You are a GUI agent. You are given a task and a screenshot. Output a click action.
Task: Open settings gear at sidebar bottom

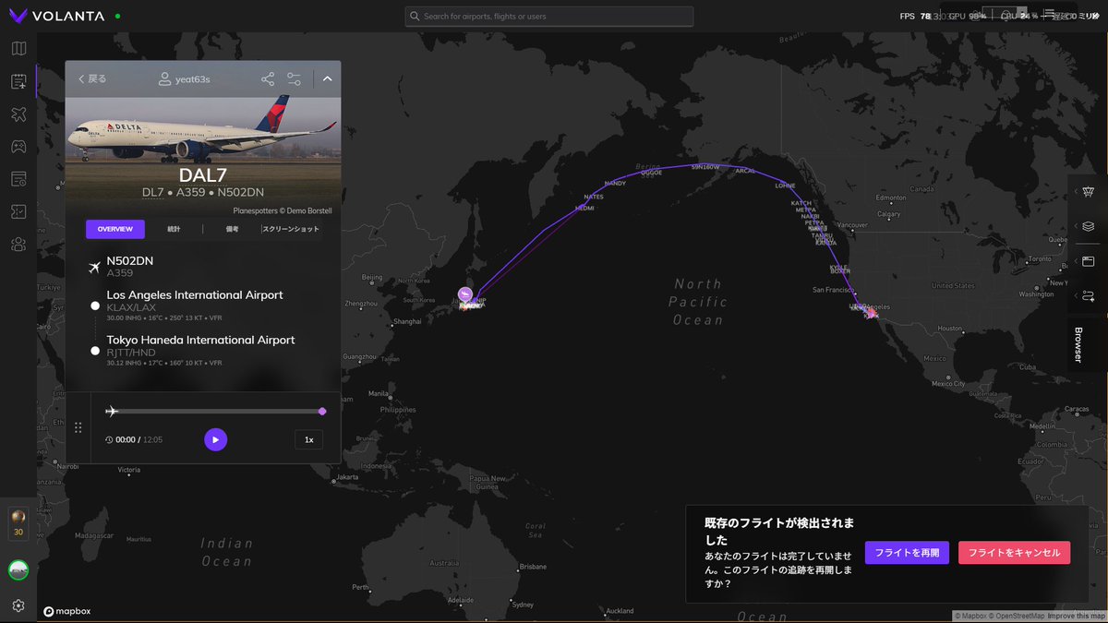coord(18,605)
